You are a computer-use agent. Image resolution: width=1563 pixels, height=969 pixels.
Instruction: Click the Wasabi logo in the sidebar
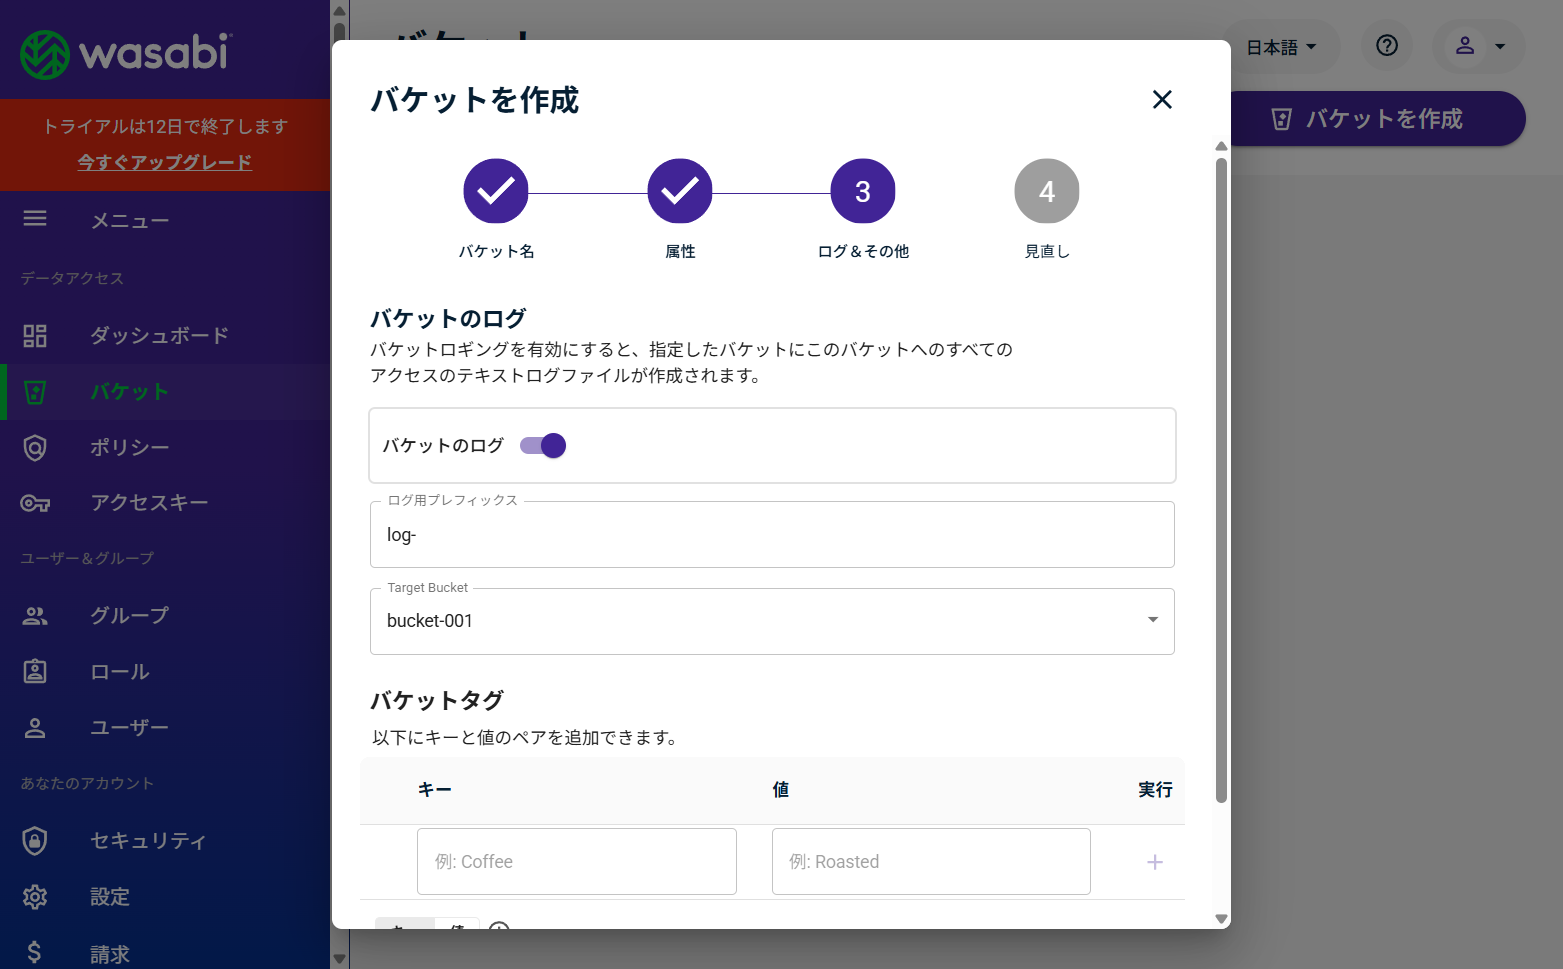(126, 54)
